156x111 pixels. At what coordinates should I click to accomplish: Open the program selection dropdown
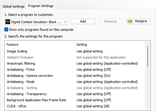click(x=36, y=22)
